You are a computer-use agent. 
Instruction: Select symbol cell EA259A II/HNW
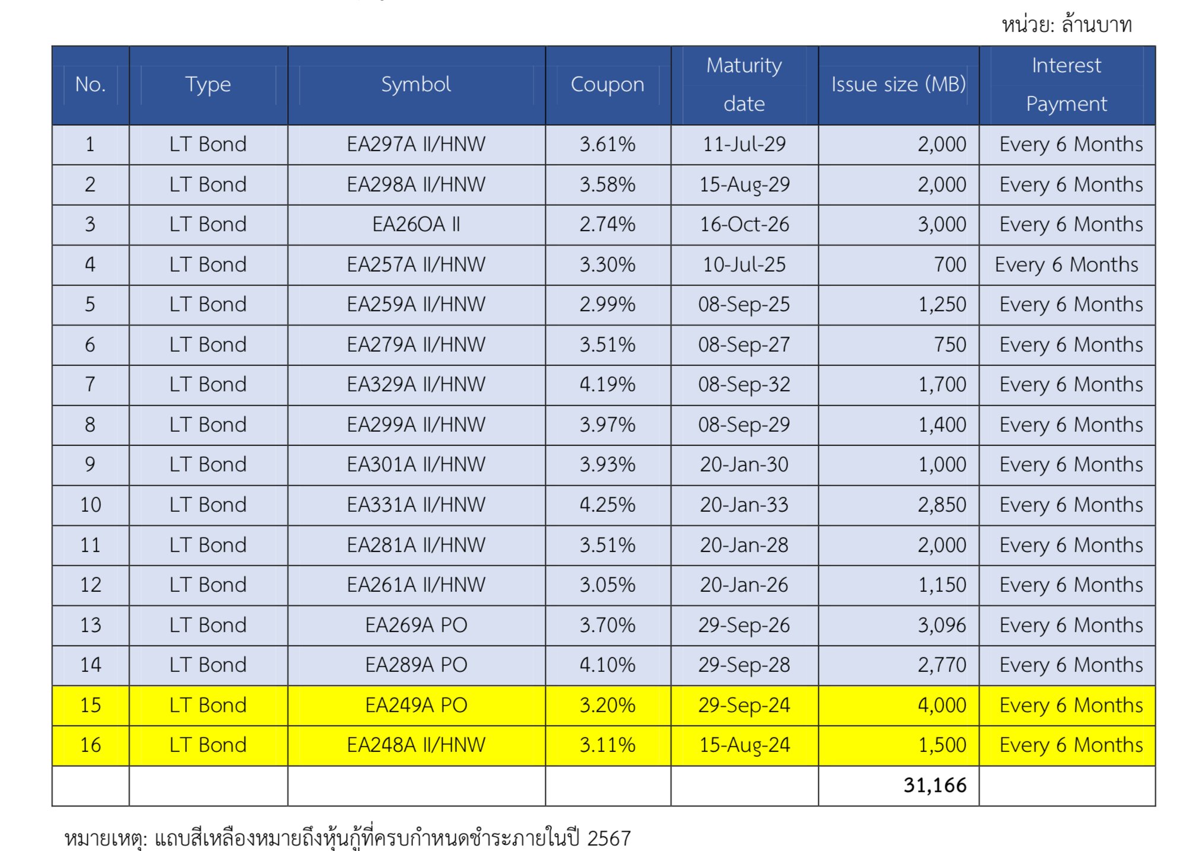coord(416,305)
